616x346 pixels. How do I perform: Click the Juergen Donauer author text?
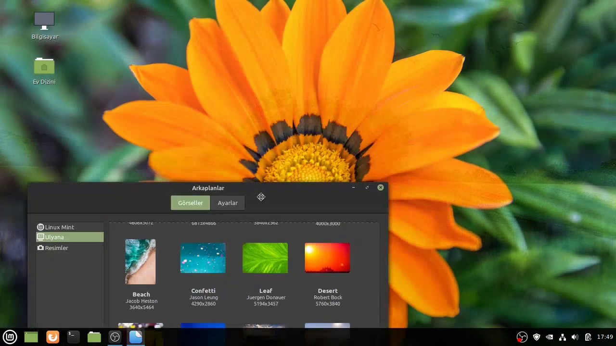[x=266, y=297]
